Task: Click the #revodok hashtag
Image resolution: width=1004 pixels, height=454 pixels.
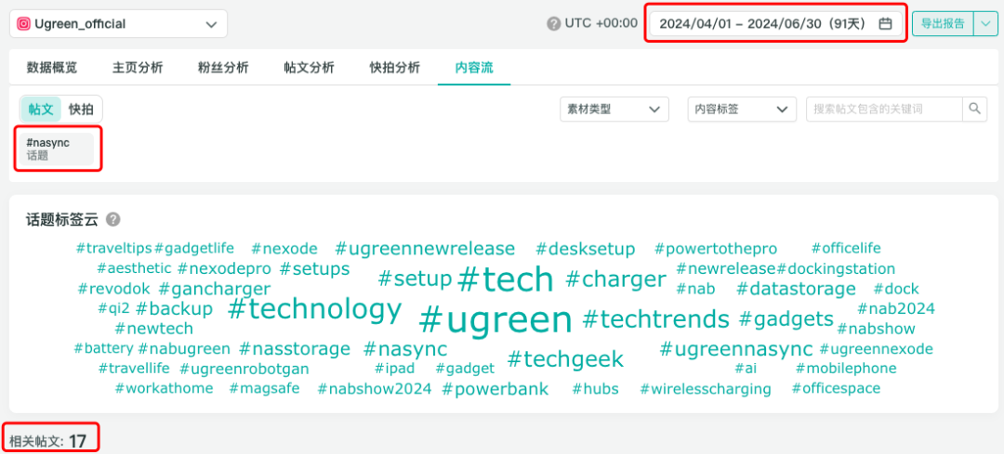Action: (114, 289)
